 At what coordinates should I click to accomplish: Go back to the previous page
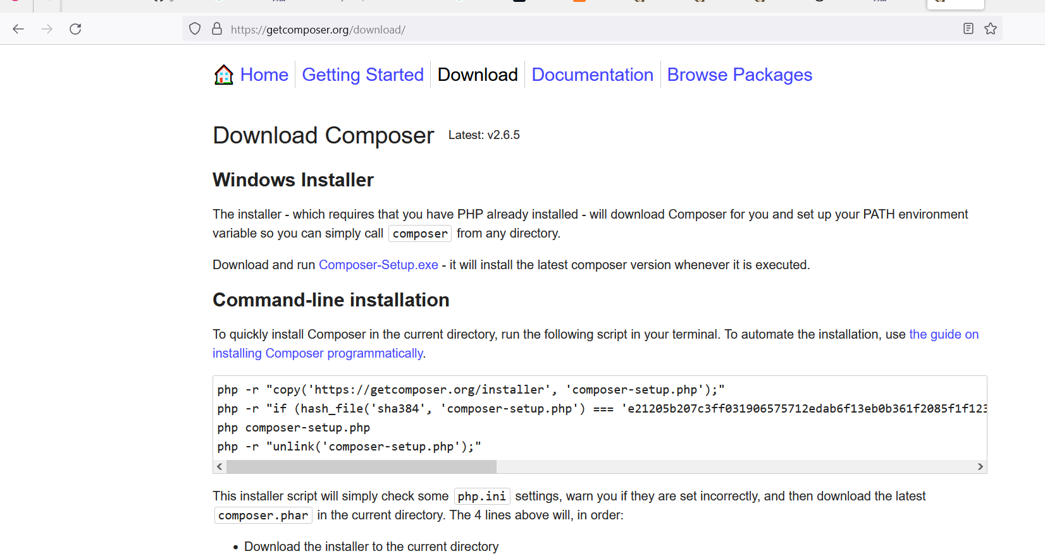coord(18,28)
